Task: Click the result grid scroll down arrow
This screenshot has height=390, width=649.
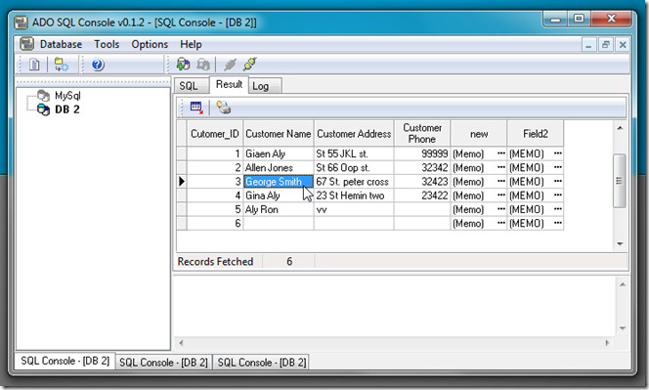Action: (x=620, y=243)
